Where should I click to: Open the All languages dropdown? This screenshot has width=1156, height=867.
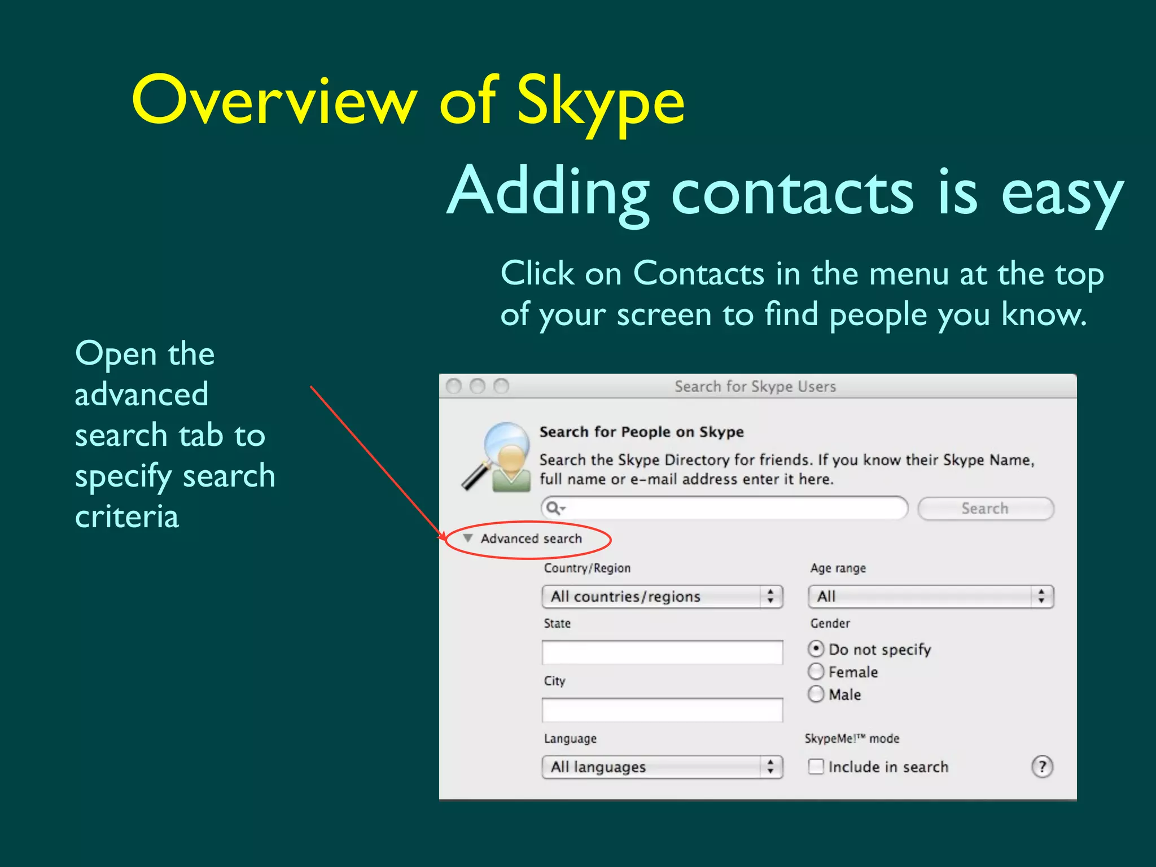pyautogui.click(x=662, y=767)
